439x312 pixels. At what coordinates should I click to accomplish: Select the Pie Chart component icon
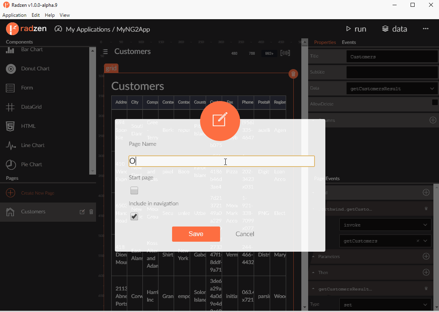[x=10, y=164]
